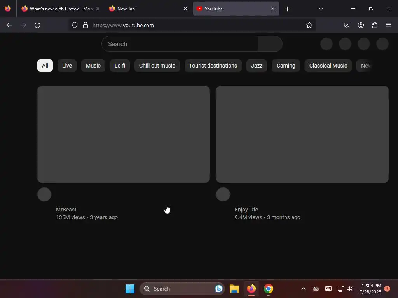Viewport: 398px width, 298px height.
Task: Click the site security padlock icon
Action: (x=86, y=25)
